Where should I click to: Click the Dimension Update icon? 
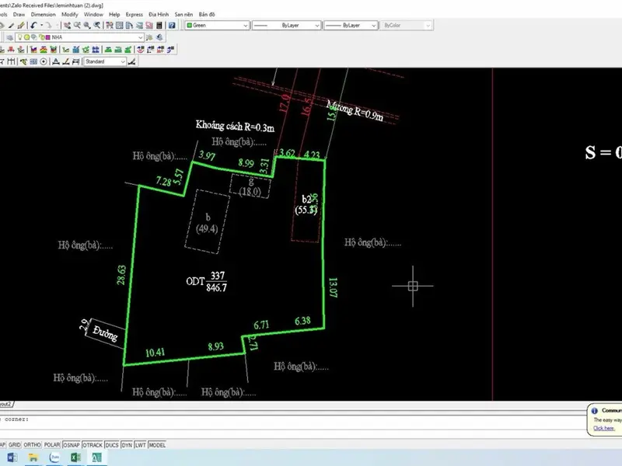[x=75, y=61]
